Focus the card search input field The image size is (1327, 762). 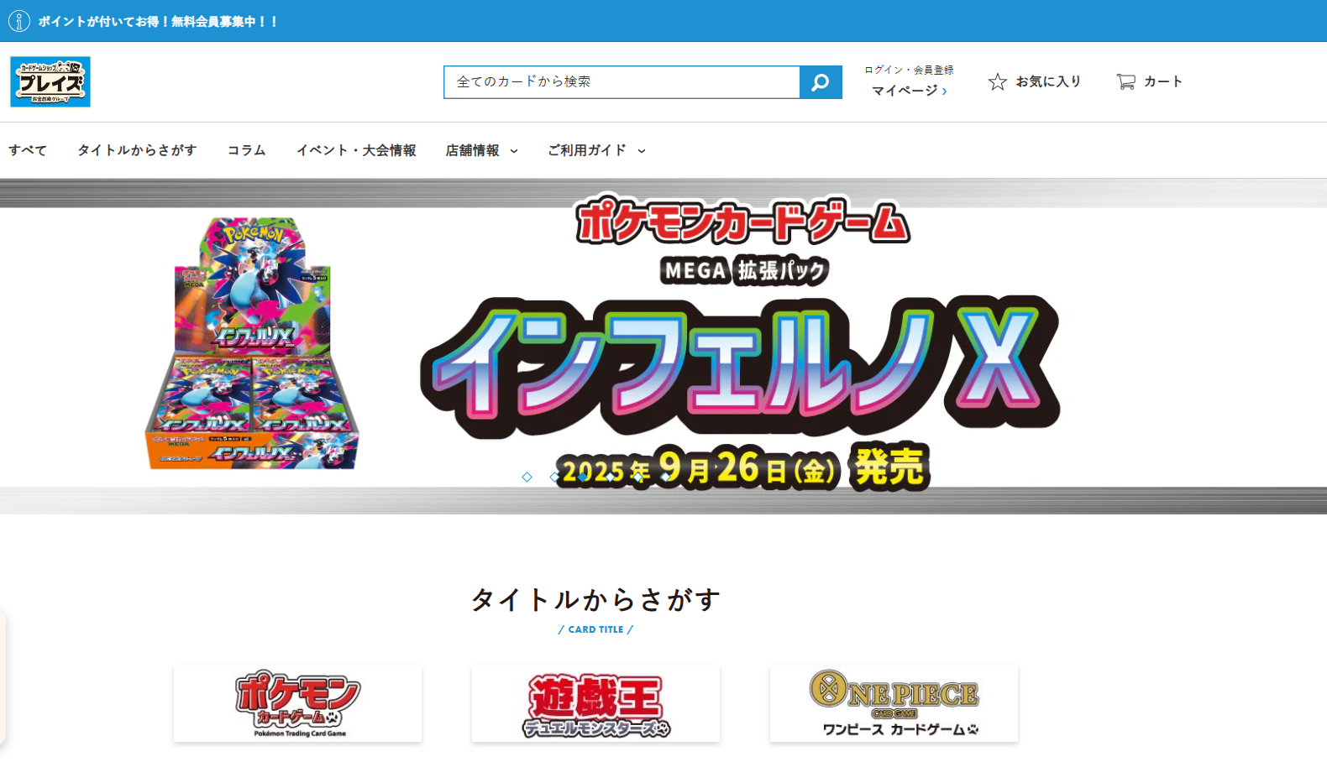(x=622, y=82)
